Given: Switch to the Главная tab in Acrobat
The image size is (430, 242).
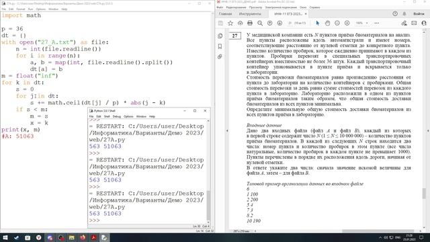Looking at the screenshot, I should pos(225,14).
